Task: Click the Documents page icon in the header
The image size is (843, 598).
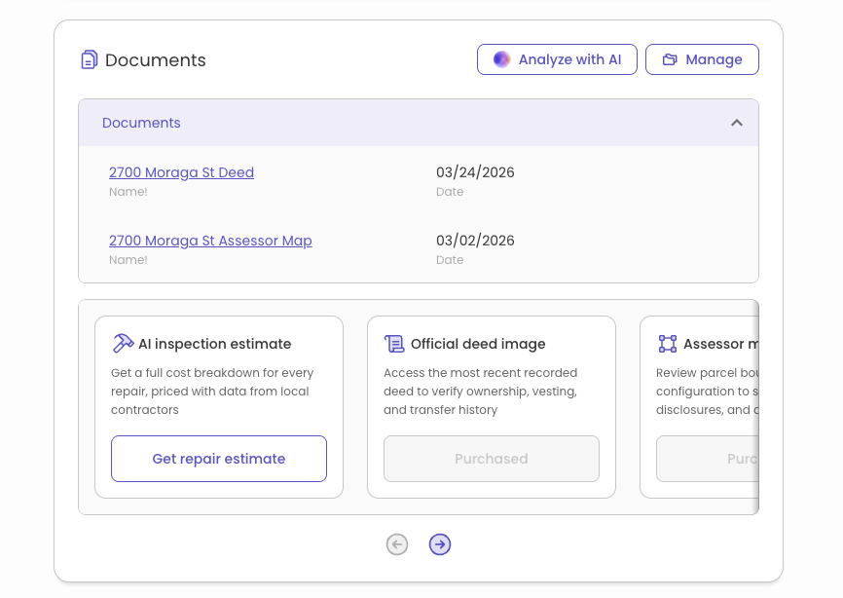Action: (90, 59)
